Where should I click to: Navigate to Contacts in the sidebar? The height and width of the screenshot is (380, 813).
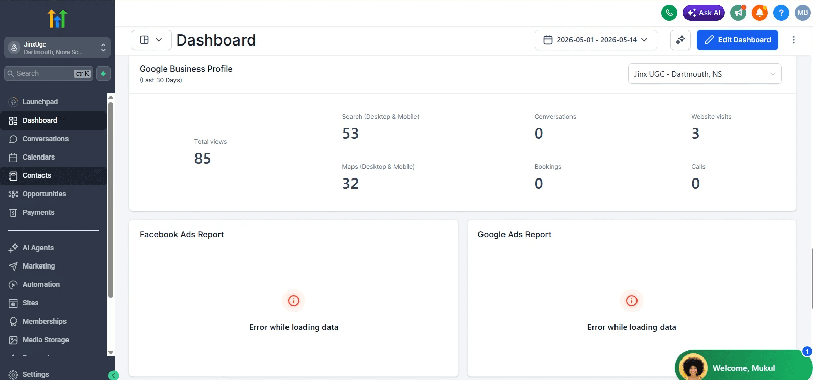54,175
